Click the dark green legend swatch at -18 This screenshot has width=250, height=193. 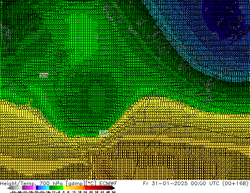(x=51, y=187)
